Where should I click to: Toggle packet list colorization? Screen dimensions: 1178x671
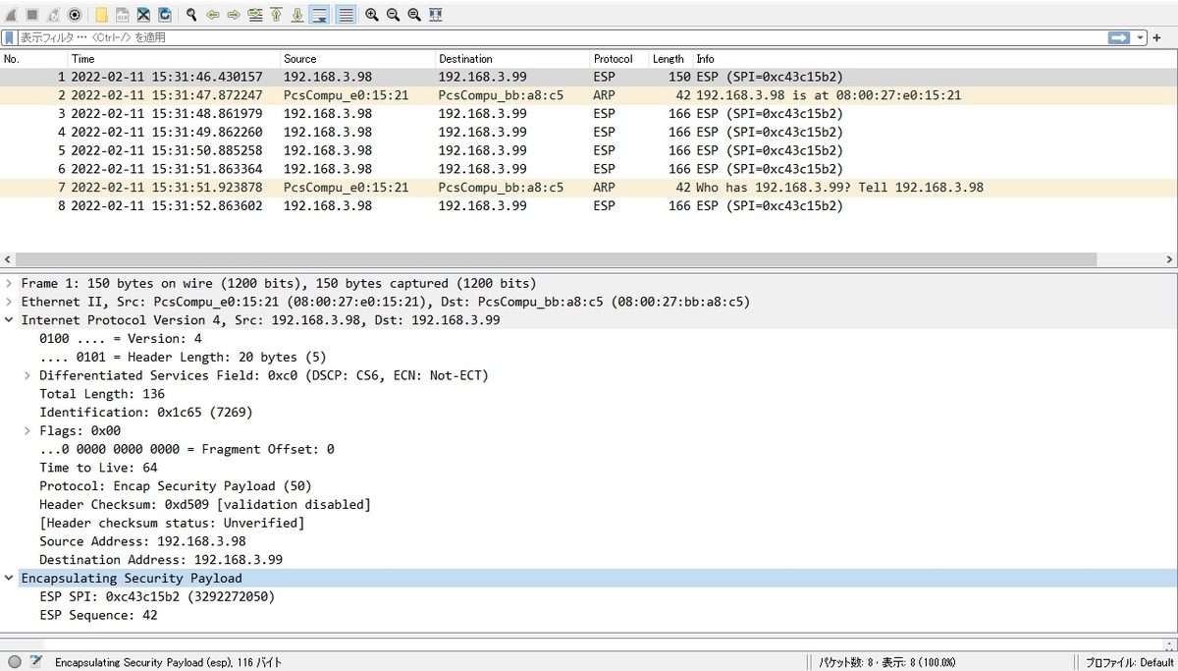click(x=346, y=14)
